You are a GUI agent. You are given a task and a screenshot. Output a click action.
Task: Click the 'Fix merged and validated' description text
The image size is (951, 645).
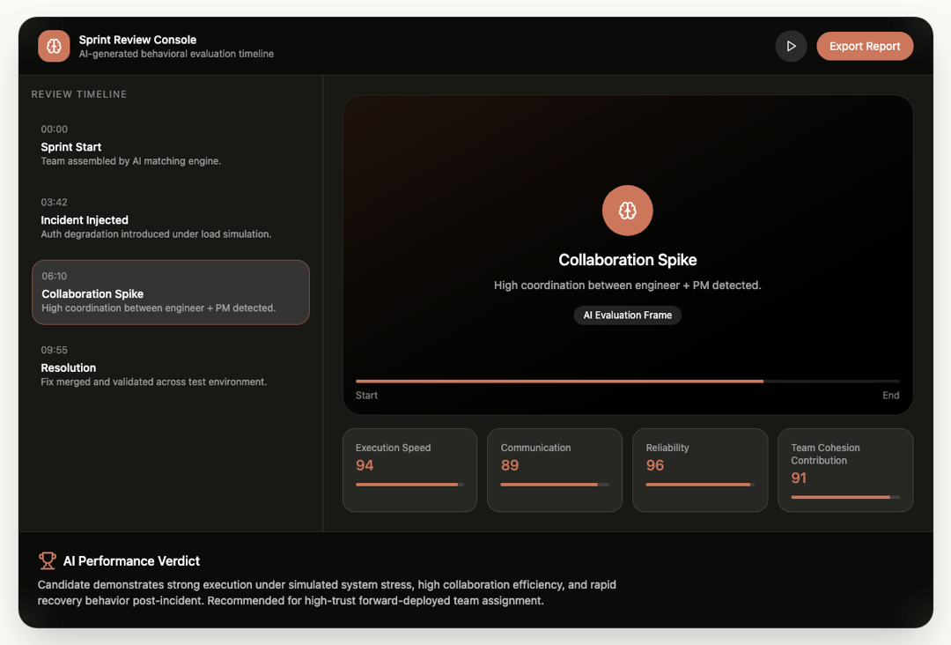[153, 382]
